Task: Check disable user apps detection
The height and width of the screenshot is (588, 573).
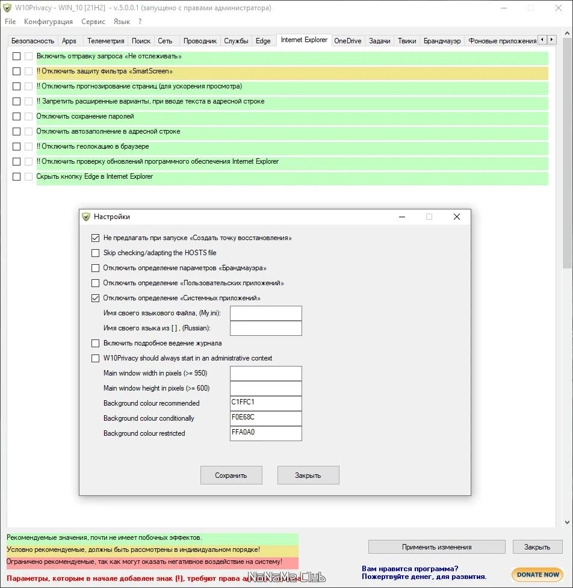Action: [x=95, y=283]
